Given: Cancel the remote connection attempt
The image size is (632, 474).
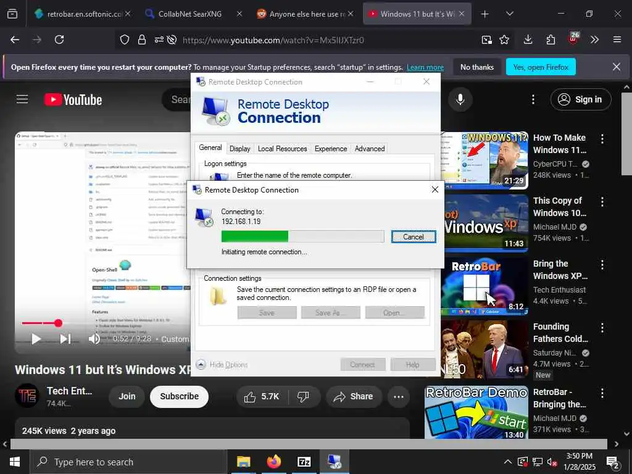Looking at the screenshot, I should click(x=413, y=236).
